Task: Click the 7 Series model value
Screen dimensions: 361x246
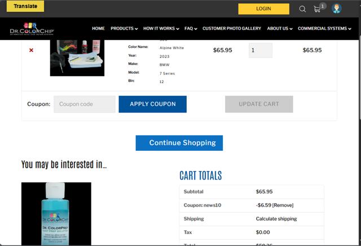Action: tap(167, 73)
